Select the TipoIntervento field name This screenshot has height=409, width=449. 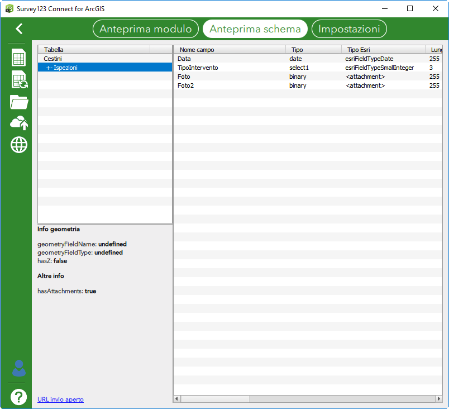198,68
